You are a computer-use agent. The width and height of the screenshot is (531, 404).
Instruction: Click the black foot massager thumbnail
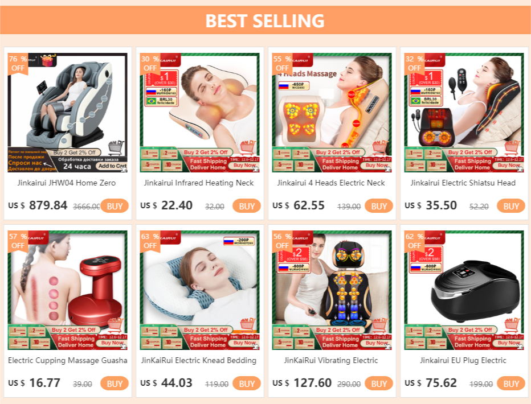[464, 290]
